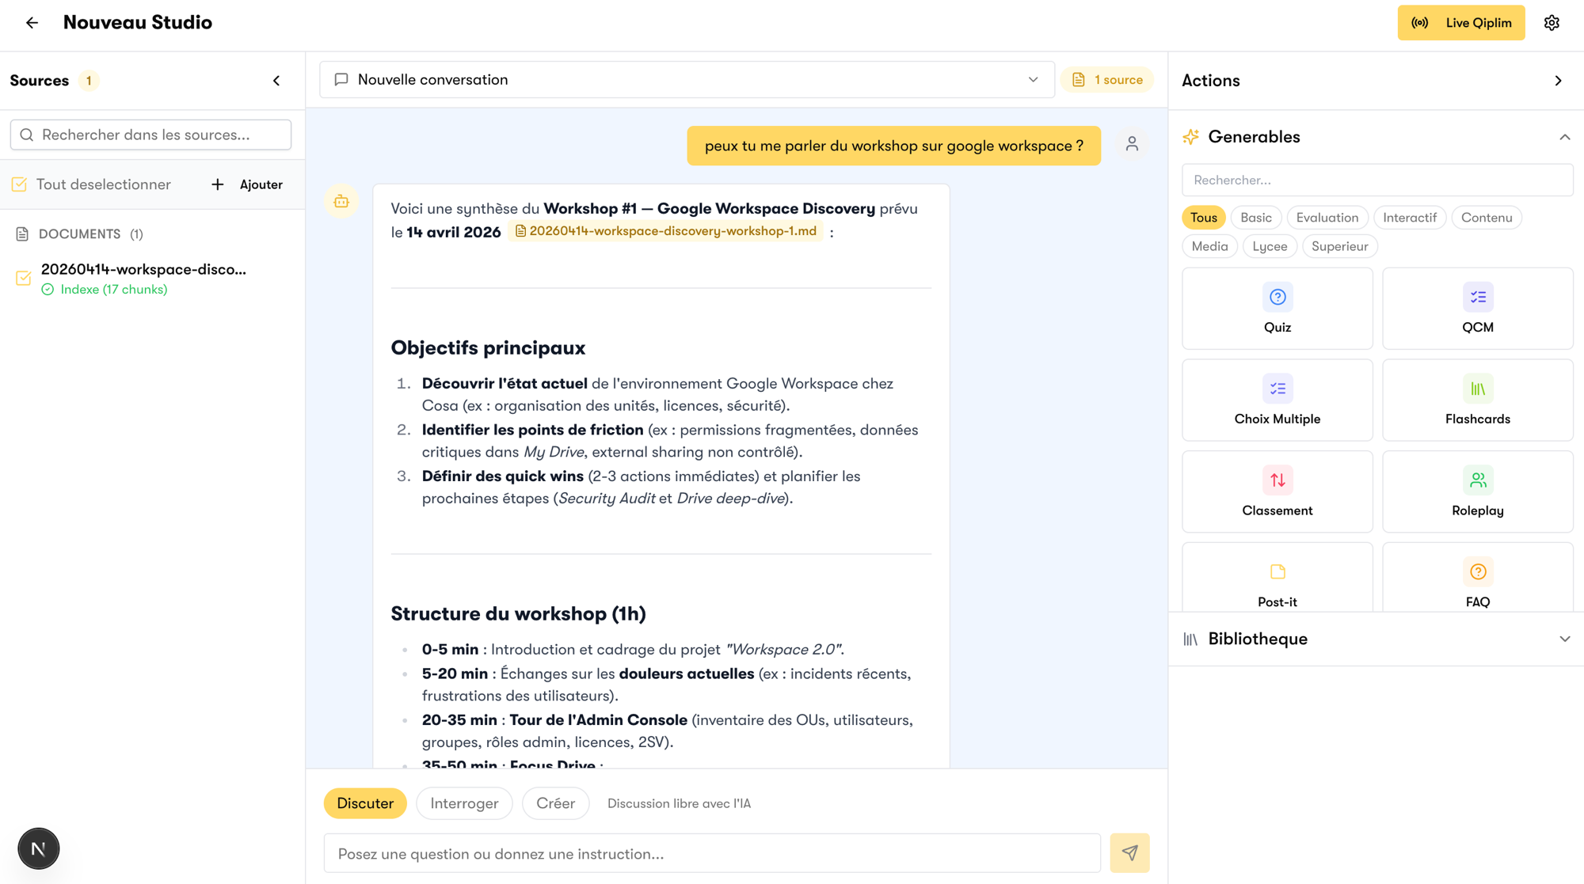
Task: Click the Sources count badge
Action: click(89, 81)
